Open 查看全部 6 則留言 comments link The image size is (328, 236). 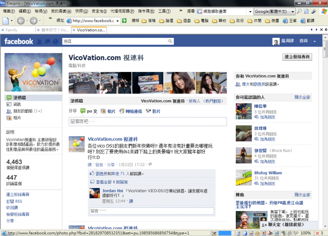[112, 182]
